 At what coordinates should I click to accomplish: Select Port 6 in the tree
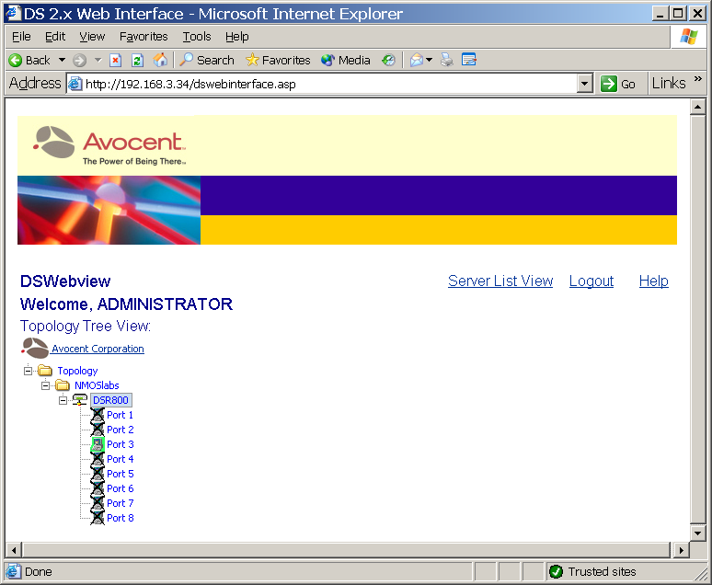120,488
